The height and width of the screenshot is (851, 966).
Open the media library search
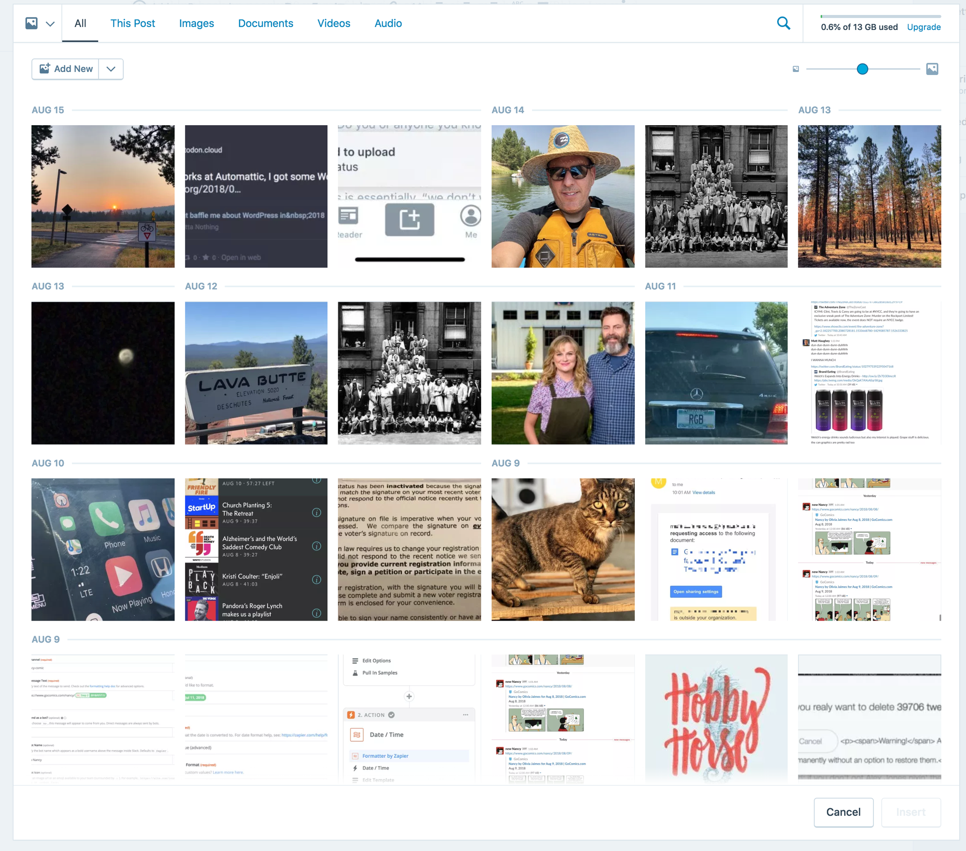[784, 23]
